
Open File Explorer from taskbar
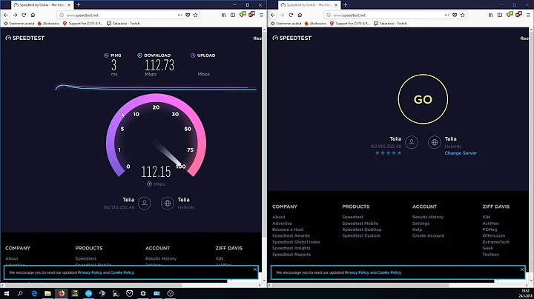point(47,293)
